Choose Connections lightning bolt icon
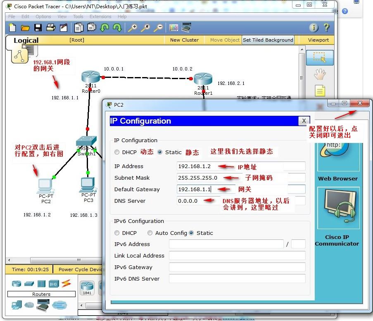 (x=66, y=283)
